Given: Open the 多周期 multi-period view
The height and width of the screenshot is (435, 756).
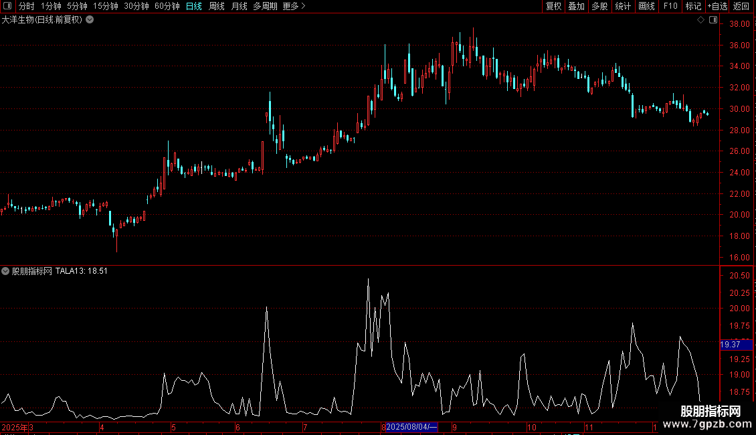Looking at the screenshot, I should (265, 6).
